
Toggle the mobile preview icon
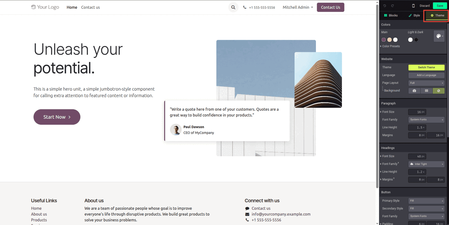(413, 5)
